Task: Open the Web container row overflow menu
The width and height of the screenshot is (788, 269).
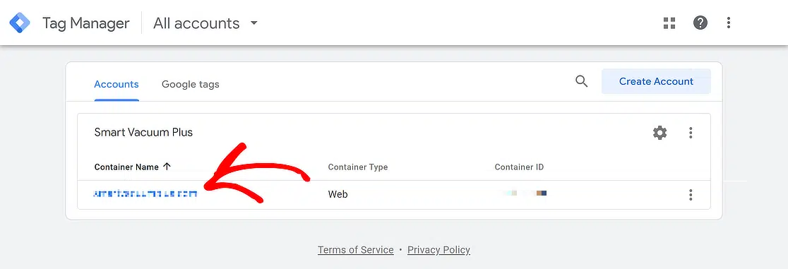Action: (691, 195)
